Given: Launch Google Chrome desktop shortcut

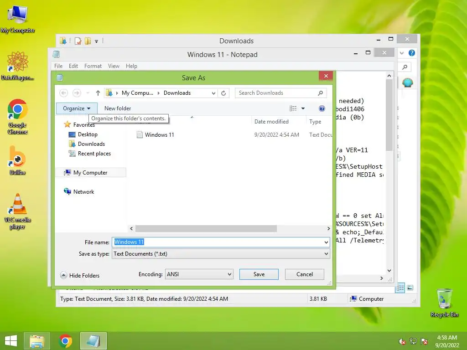Looking at the screenshot, I should pyautogui.click(x=18, y=117).
